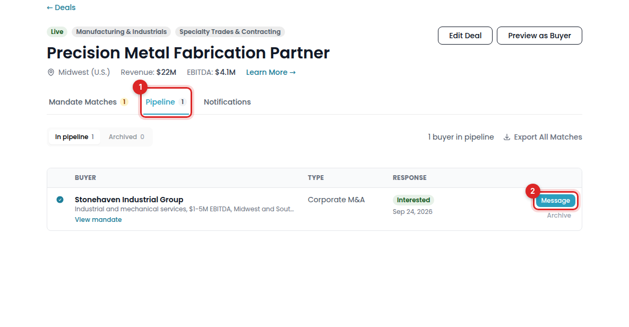Click the Stonehaven mandate description text
This screenshot has height=327, width=629.
(x=184, y=209)
